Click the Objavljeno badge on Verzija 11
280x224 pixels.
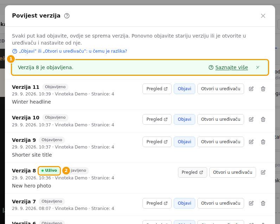(55, 87)
